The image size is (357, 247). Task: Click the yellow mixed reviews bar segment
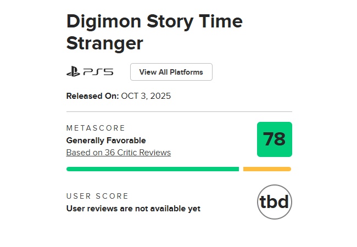click(x=267, y=169)
